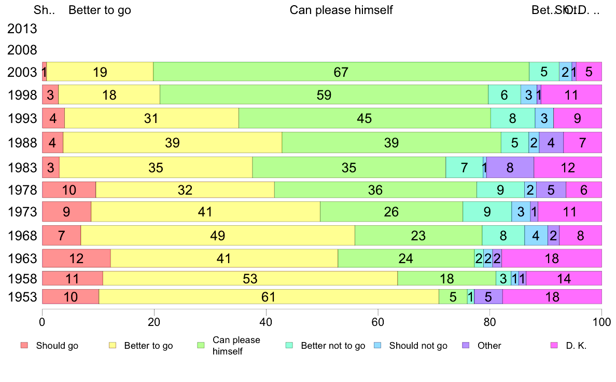This screenshot has height=382, width=616.
Task: Click the purple Other legend swatch
Action: click(466, 346)
